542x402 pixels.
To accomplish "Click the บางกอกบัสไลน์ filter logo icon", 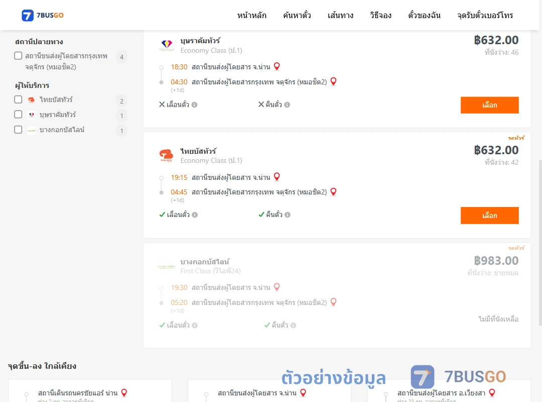I will (x=32, y=131).
